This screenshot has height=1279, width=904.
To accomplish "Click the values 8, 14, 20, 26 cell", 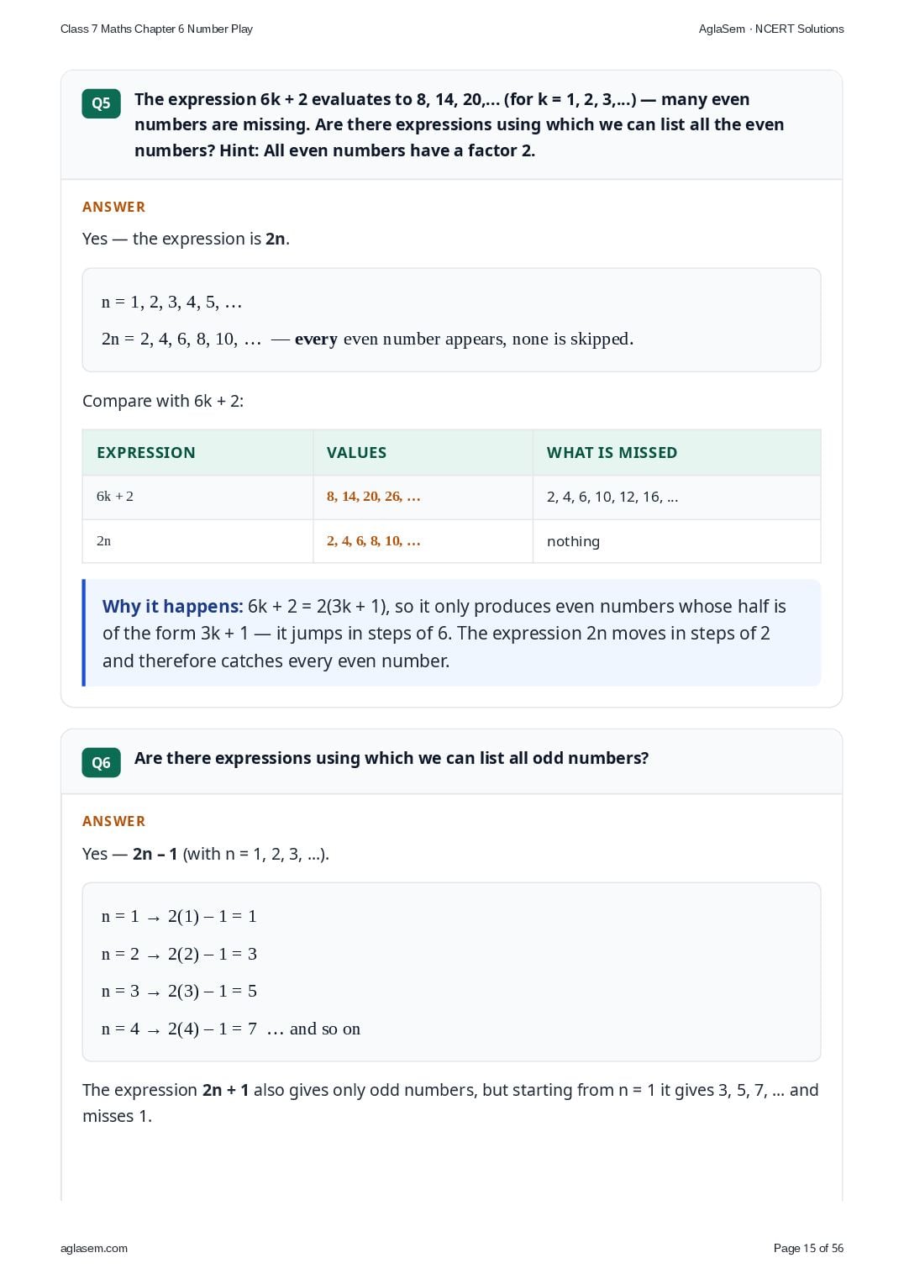I will pyautogui.click(x=423, y=497).
